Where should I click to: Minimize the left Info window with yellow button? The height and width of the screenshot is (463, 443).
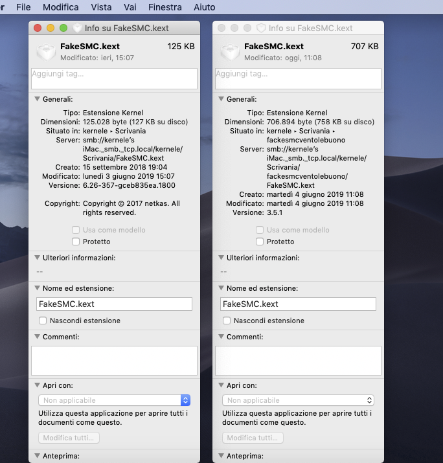(51, 28)
